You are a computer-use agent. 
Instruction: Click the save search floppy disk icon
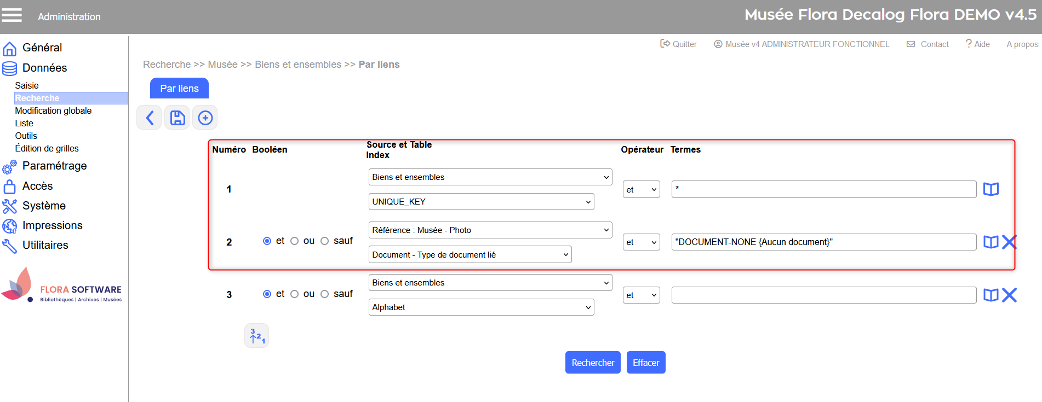click(x=178, y=118)
